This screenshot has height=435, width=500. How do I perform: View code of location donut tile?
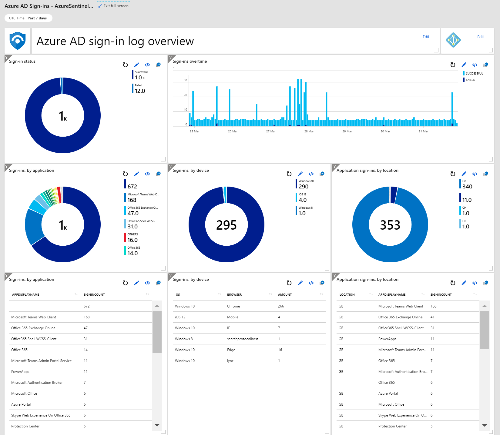[475, 174]
